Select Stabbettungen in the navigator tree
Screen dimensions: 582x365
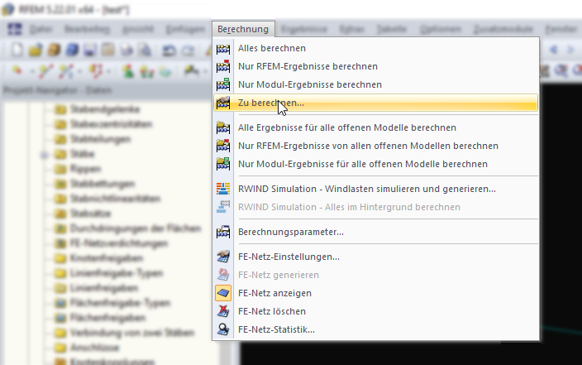(102, 184)
